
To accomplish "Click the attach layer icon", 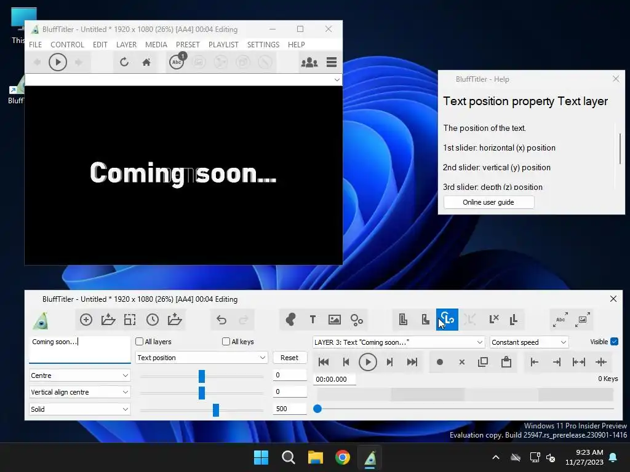I will pos(425,320).
